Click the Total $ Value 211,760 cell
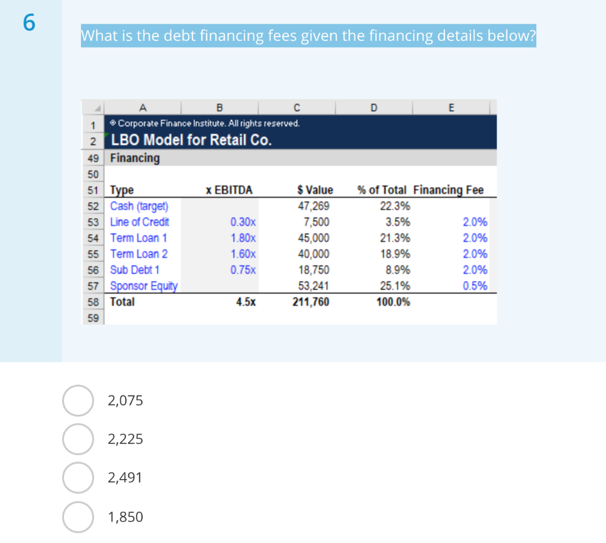The width and height of the screenshot is (606, 543). pyautogui.click(x=297, y=302)
